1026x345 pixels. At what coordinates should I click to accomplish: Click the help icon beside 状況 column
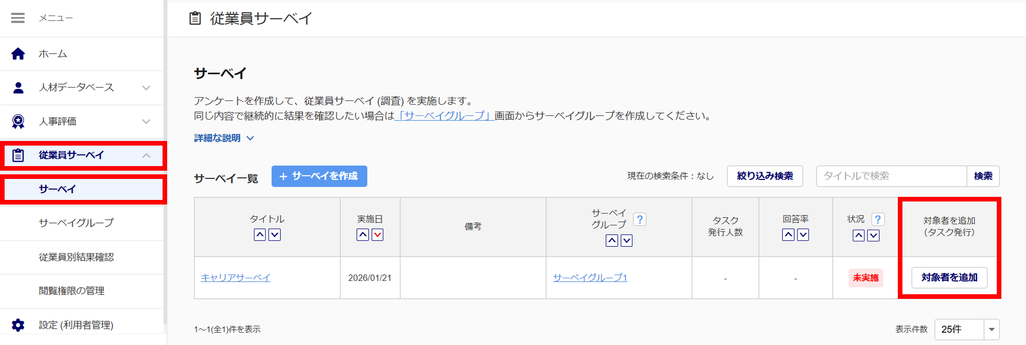[x=878, y=219]
